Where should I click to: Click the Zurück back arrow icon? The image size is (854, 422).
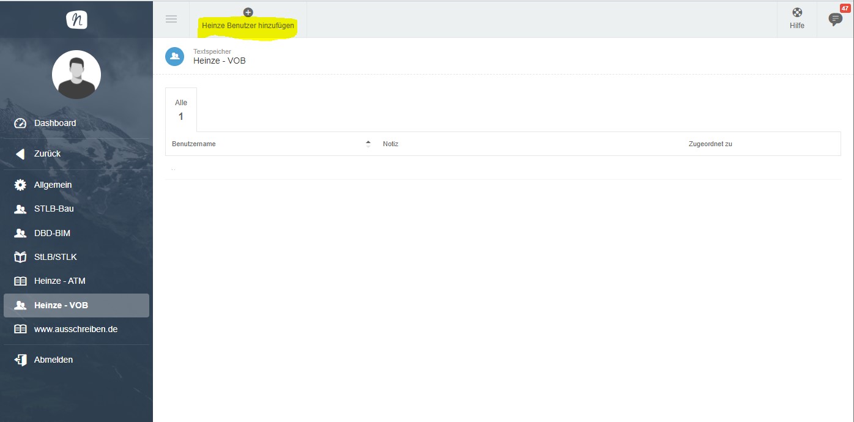point(20,154)
